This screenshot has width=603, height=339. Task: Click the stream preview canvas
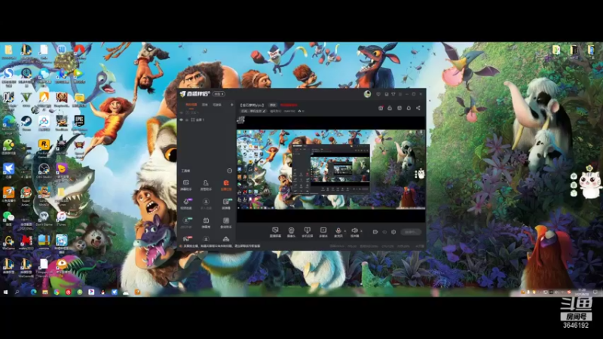[x=331, y=169]
